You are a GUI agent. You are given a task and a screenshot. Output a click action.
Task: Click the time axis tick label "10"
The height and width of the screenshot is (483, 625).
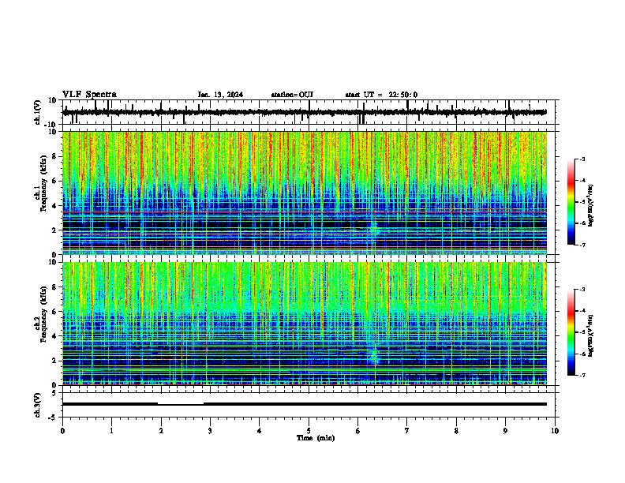coord(555,431)
